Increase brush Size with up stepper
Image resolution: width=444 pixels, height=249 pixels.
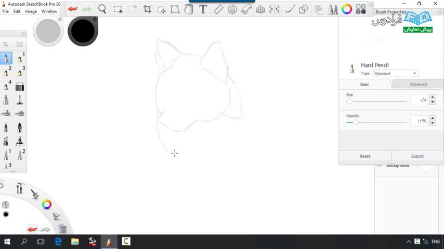click(x=433, y=97)
